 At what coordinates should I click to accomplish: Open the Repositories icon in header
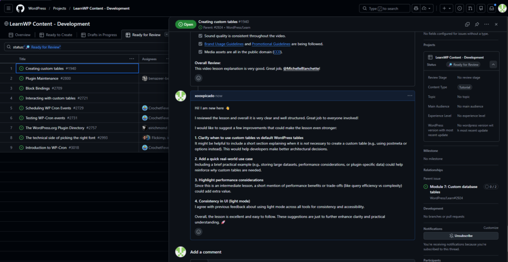[x=481, y=8]
